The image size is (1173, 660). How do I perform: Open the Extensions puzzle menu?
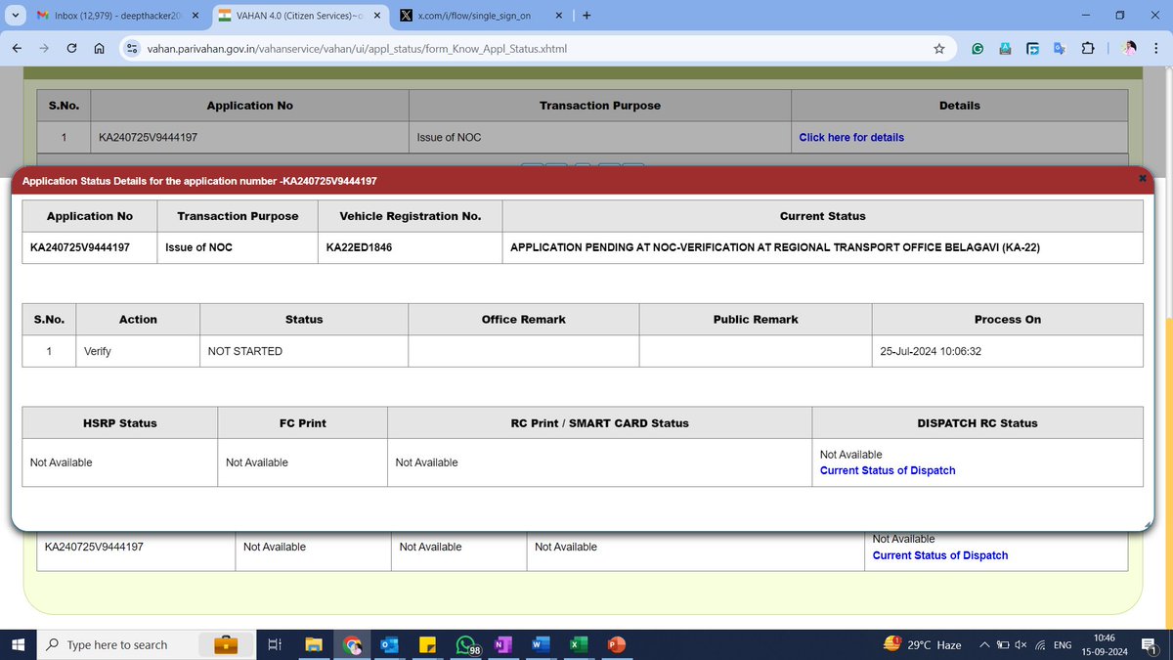click(1087, 48)
